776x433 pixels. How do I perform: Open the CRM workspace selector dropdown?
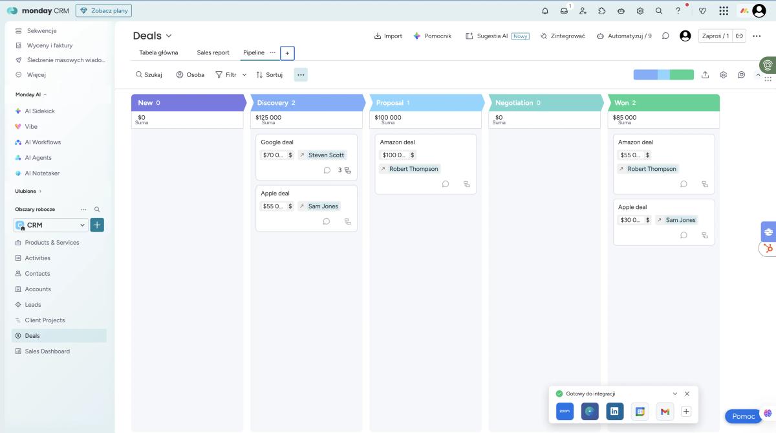tap(50, 225)
